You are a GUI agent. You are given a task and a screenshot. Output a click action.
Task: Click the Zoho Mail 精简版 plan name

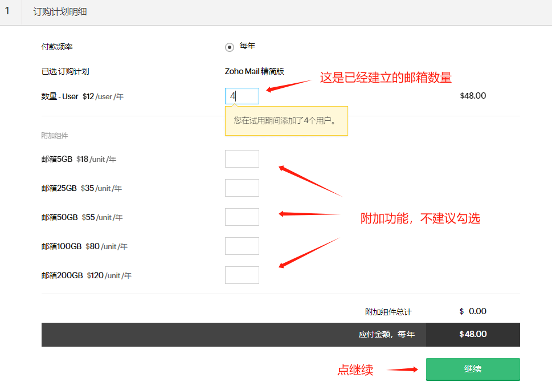(x=255, y=71)
